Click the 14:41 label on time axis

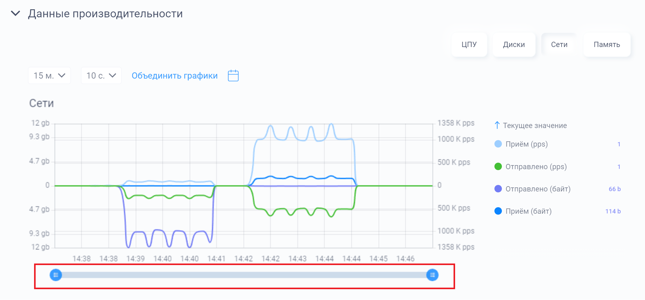216,259
